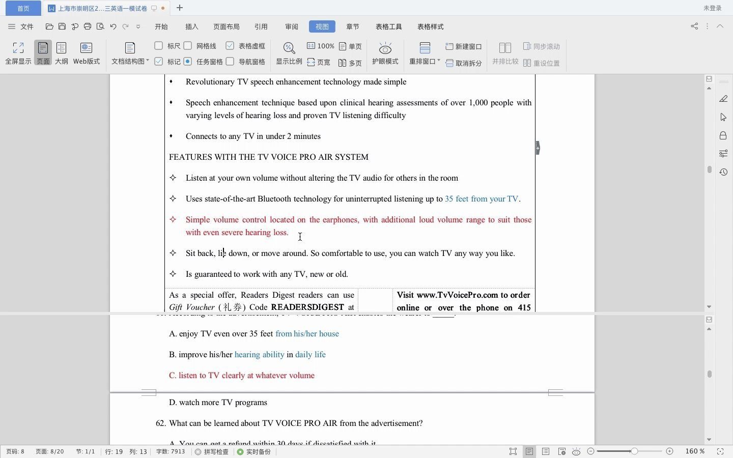Click the fit-to-screen icon beside 160 %
733x458 pixels.
720,451
